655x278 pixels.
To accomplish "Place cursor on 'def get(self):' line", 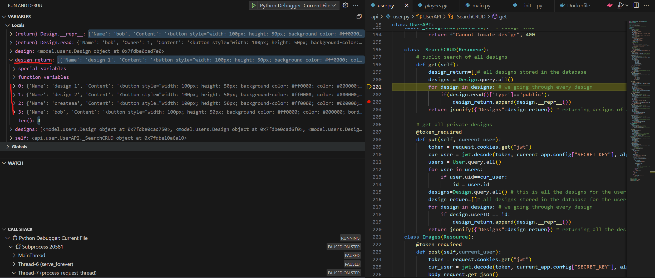I will 437,64.
